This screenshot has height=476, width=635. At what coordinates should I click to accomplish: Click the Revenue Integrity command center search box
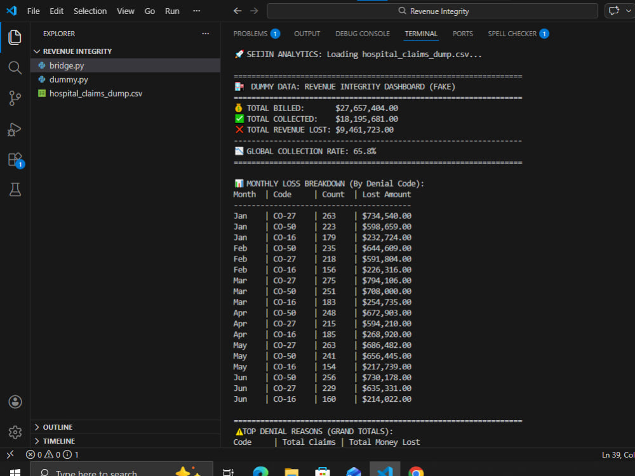(432, 11)
